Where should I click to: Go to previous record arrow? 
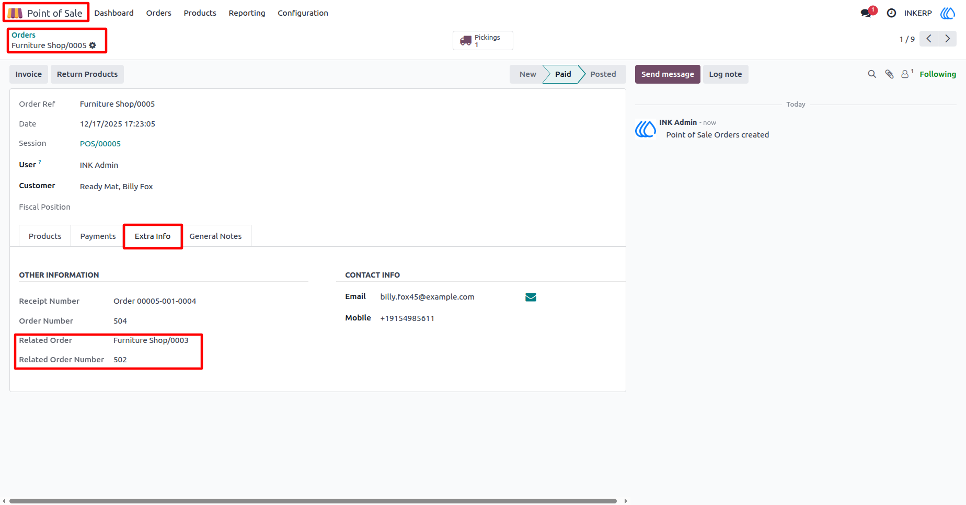coord(929,39)
